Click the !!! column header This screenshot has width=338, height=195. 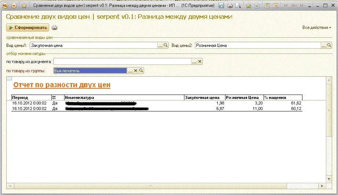click(58, 97)
